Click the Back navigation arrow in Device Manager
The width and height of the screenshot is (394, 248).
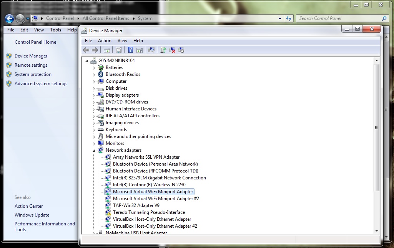click(86, 50)
